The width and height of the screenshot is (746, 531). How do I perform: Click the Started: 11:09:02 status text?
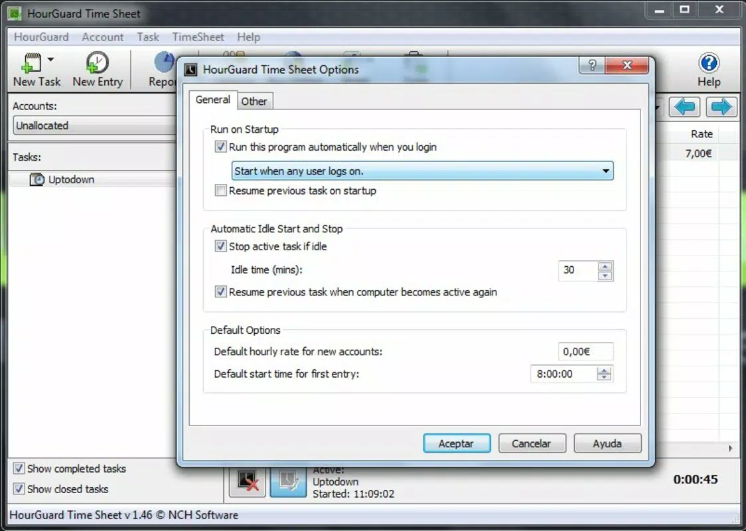[353, 494]
